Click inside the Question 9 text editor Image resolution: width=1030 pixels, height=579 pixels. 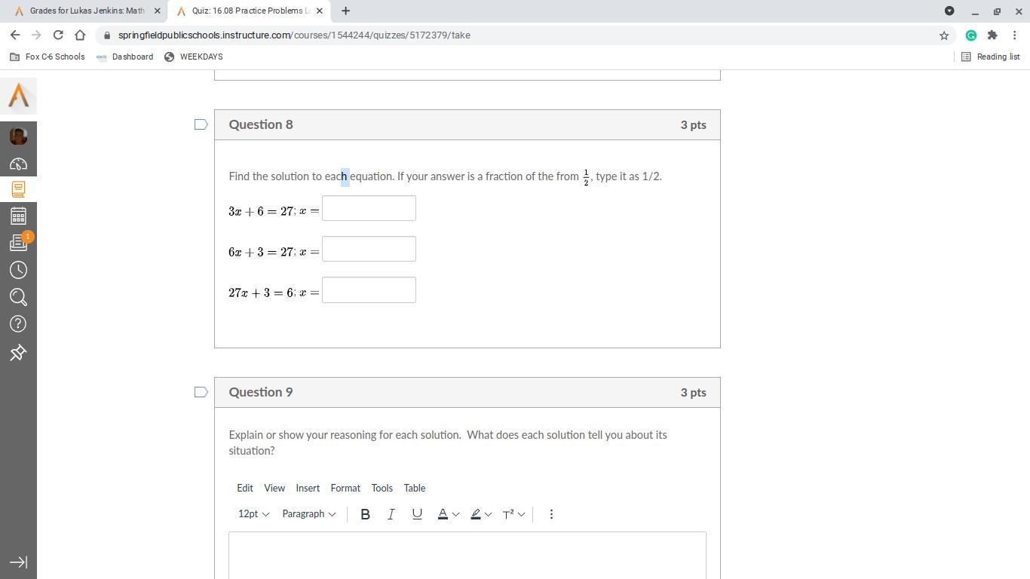(x=467, y=555)
